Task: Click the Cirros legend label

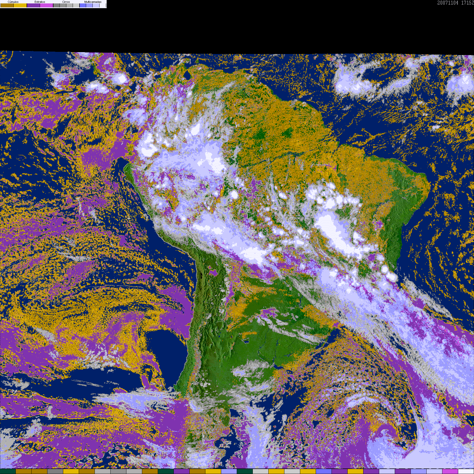Action: [x=66, y=2]
